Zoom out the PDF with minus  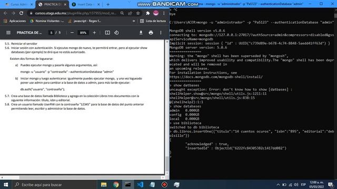tap(72, 33)
